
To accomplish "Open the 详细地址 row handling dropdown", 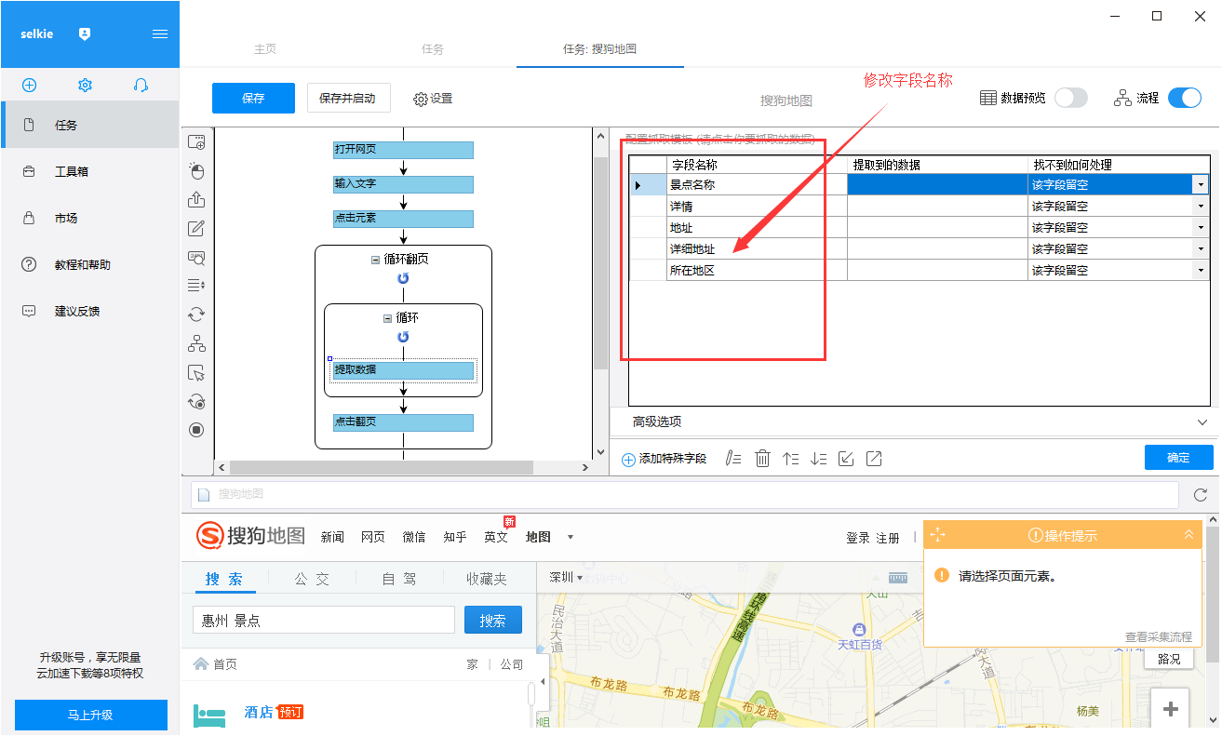I will pyautogui.click(x=1200, y=249).
